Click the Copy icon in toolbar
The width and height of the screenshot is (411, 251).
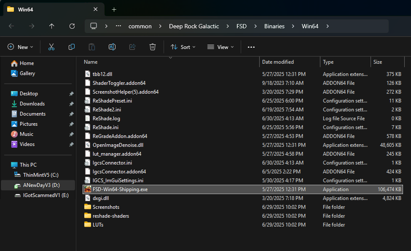point(72,47)
